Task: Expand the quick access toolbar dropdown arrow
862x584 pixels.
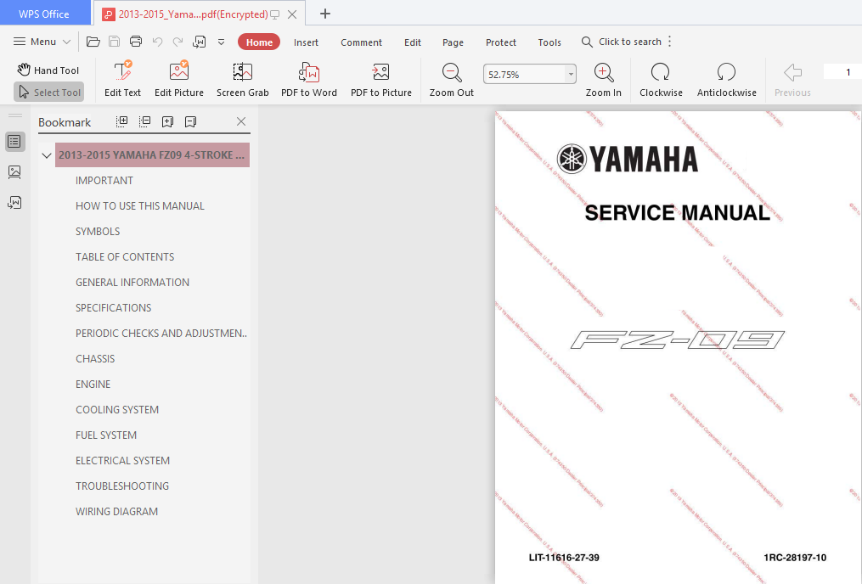Action: [221, 42]
